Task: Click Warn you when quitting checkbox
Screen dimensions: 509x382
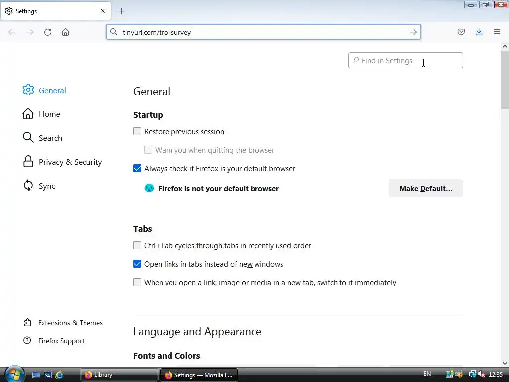Action: [148, 150]
